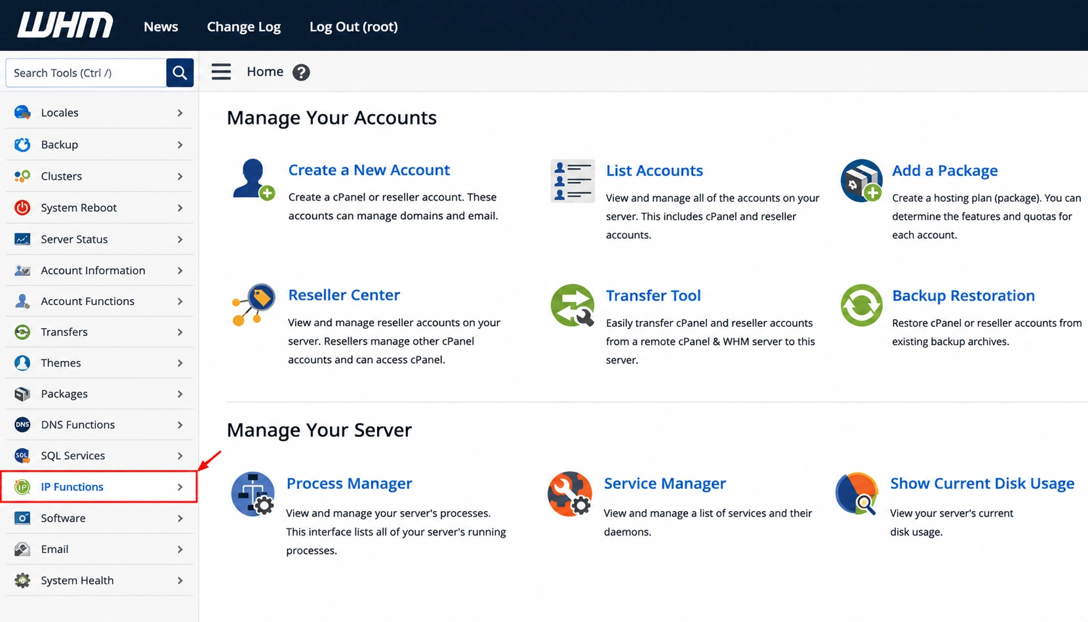Click the System Reboot power icon

pos(22,207)
